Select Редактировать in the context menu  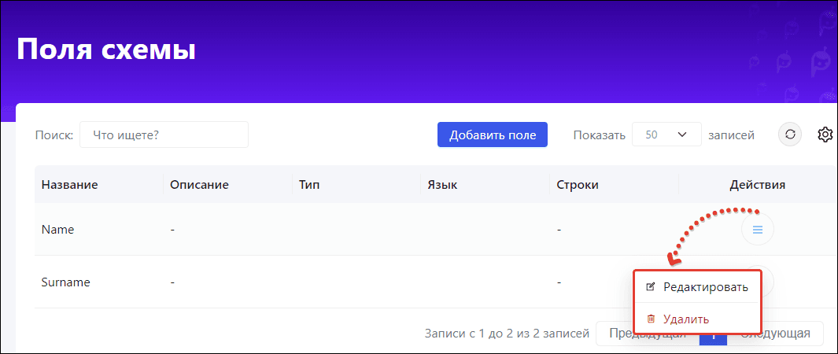click(x=696, y=286)
